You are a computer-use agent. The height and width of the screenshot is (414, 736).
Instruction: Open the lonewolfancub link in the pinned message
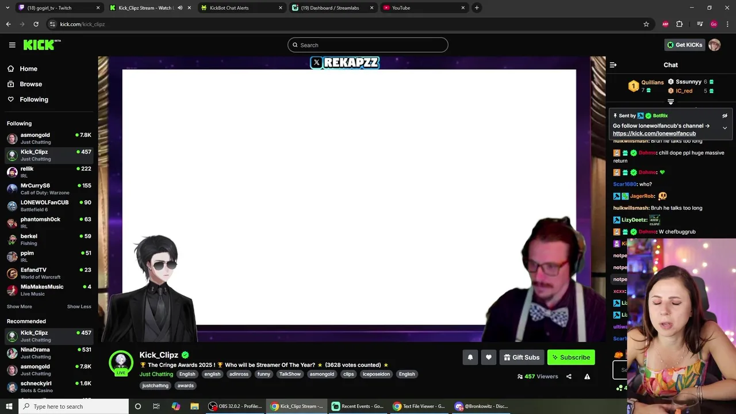[x=654, y=133]
